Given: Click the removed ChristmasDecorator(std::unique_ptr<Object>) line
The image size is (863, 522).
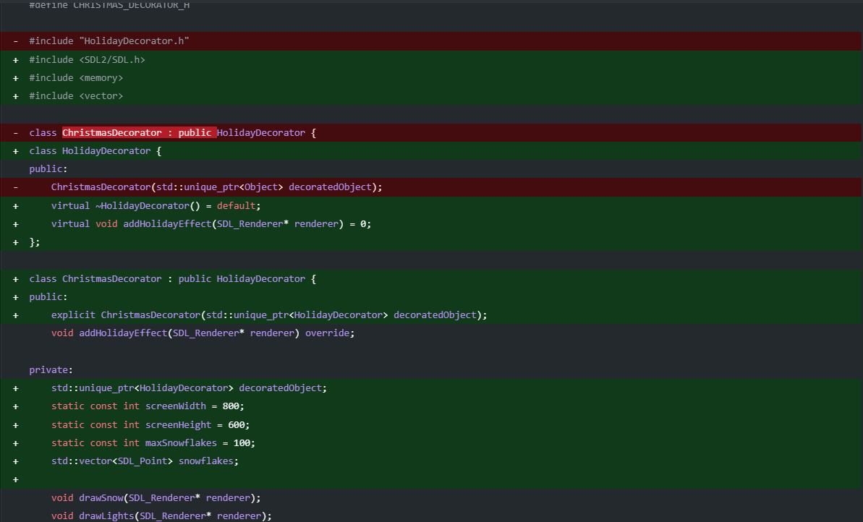Looking at the screenshot, I should click(216, 187).
